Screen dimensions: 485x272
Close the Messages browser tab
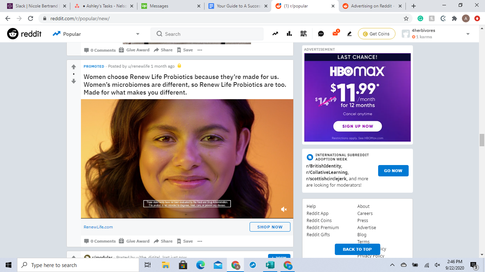coord(198,6)
